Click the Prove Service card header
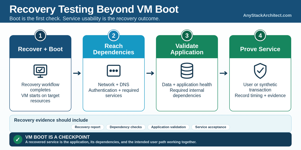Viewport: 301px width, 150px height. pyautogui.click(x=260, y=47)
